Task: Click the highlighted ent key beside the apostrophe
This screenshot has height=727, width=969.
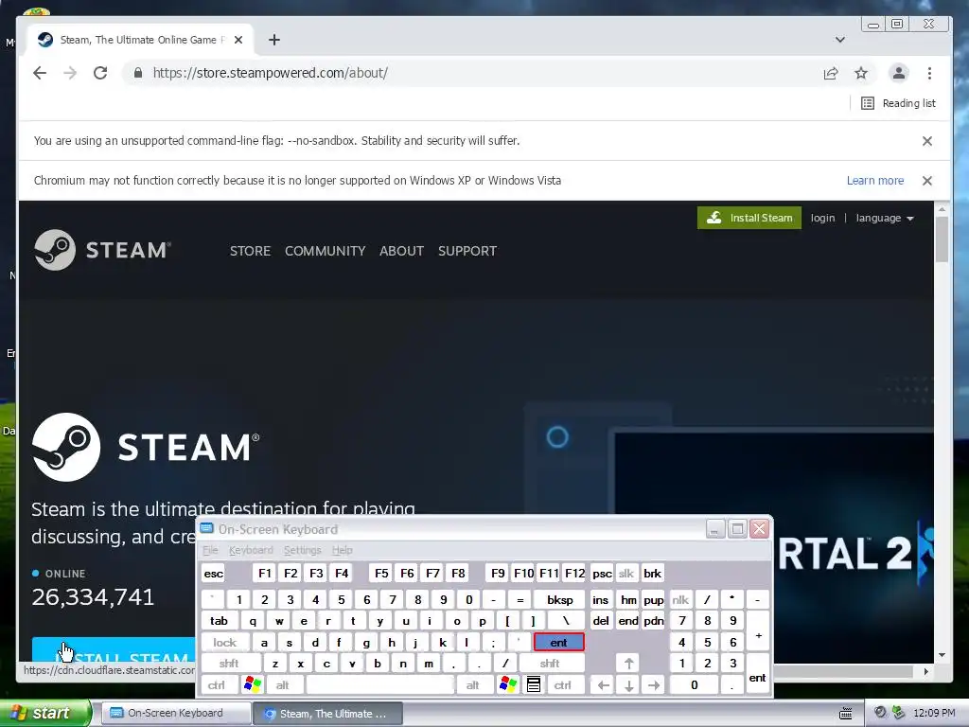Action: click(x=558, y=643)
